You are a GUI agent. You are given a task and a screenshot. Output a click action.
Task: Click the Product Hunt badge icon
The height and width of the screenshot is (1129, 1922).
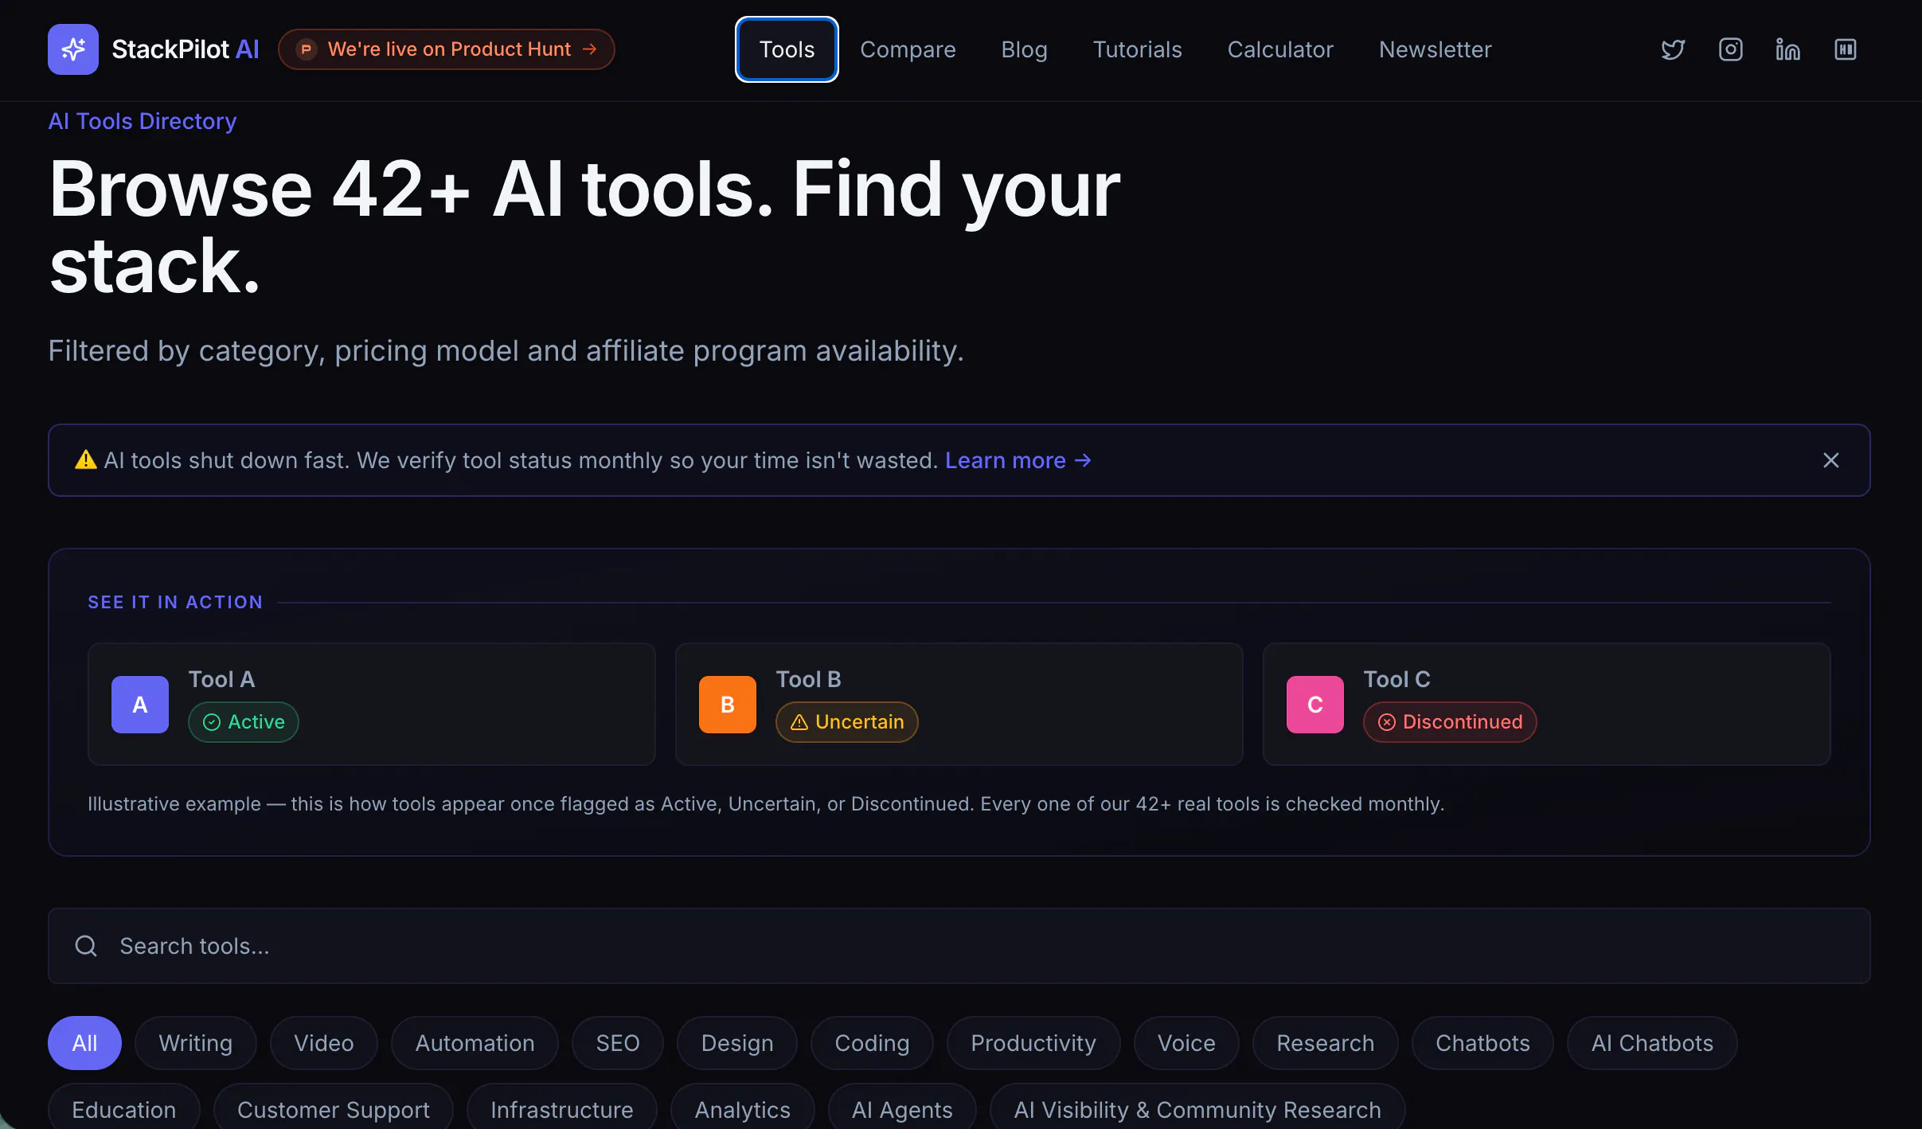pos(306,49)
